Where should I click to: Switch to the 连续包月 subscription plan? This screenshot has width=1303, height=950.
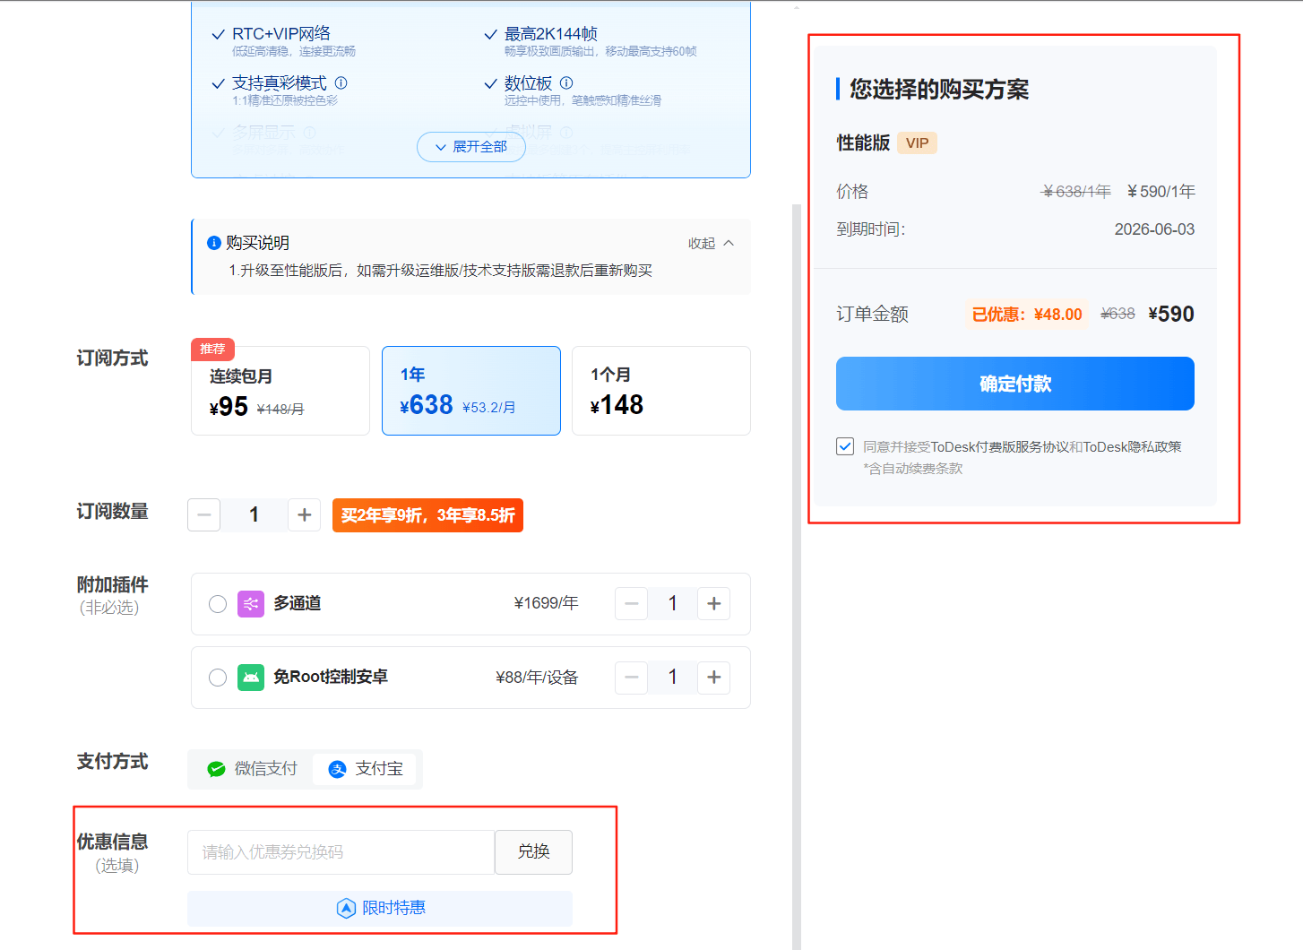click(280, 391)
